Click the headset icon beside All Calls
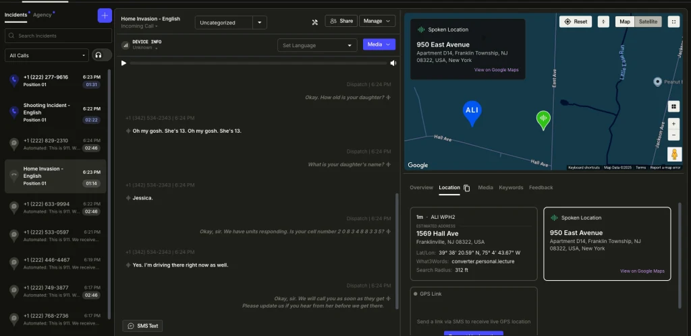The height and width of the screenshot is (336, 691). 102,55
